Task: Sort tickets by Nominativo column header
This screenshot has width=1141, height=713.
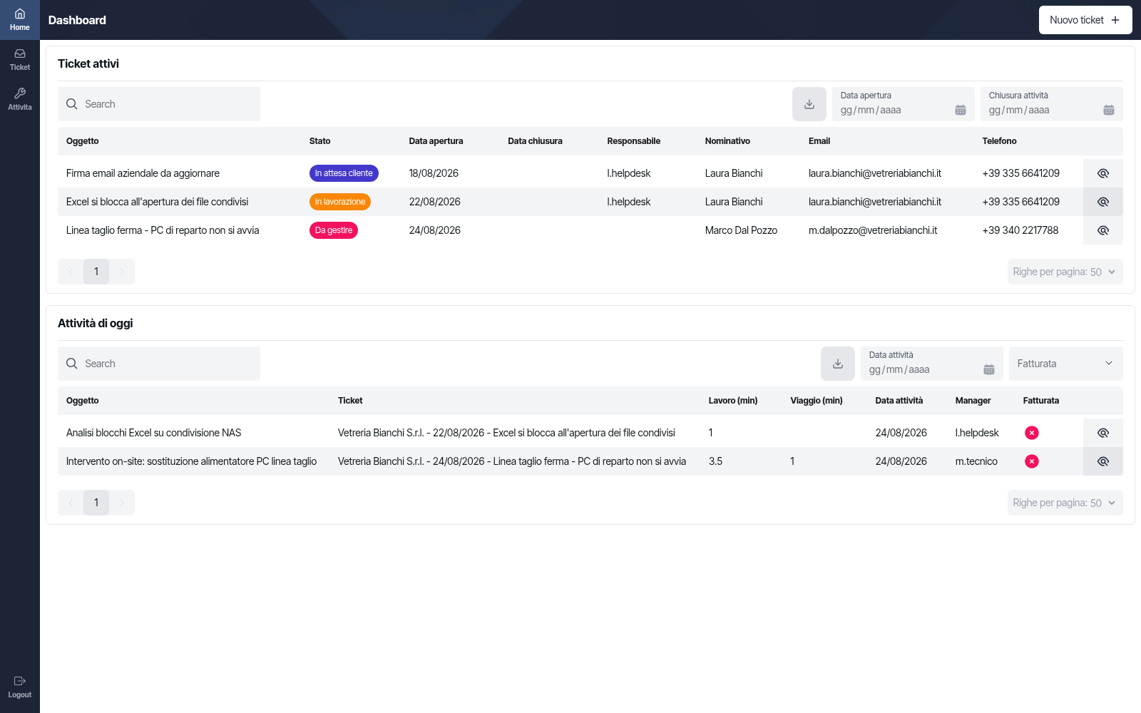Action: click(x=727, y=141)
